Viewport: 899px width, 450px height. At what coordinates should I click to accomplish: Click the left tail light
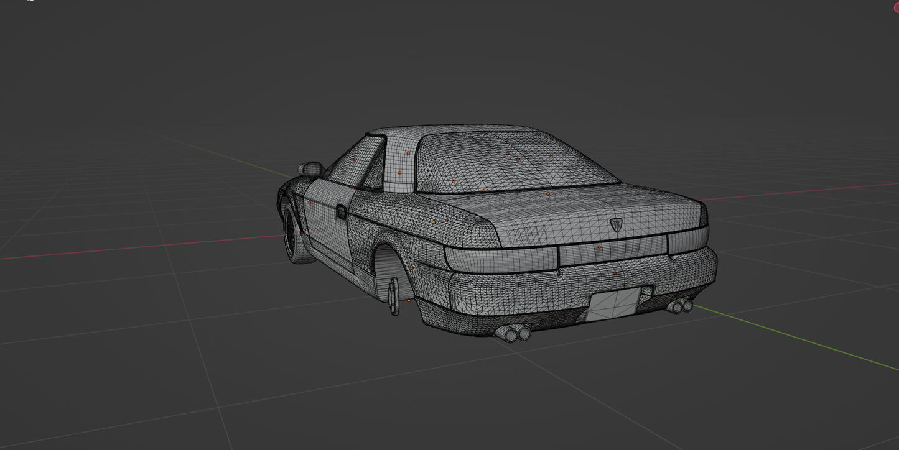(501, 257)
